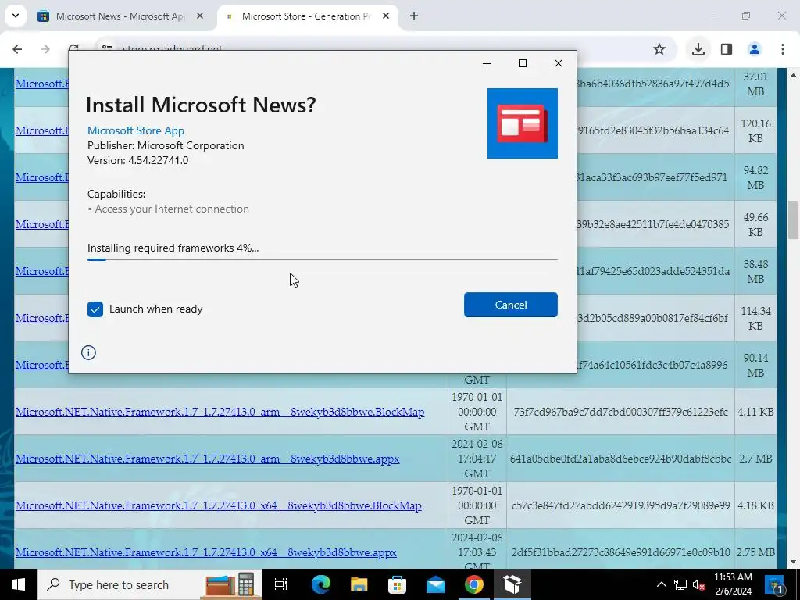Open the notification center icon

[x=774, y=585]
